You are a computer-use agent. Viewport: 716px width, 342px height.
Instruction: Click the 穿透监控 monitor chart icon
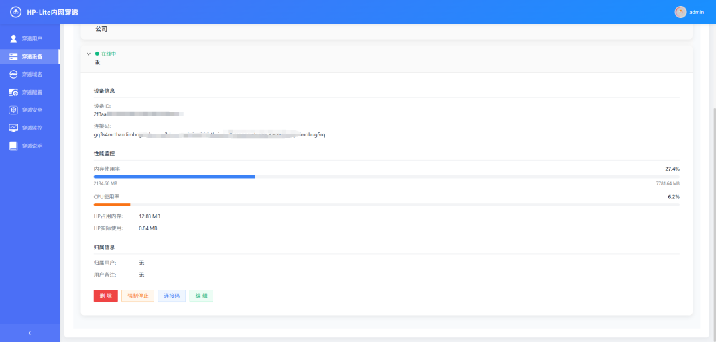pyautogui.click(x=13, y=128)
